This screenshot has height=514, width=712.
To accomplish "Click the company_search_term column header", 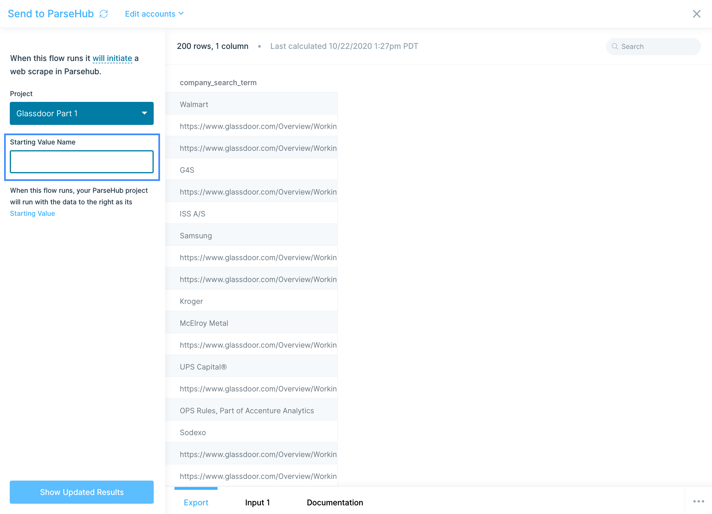I will click(x=218, y=83).
